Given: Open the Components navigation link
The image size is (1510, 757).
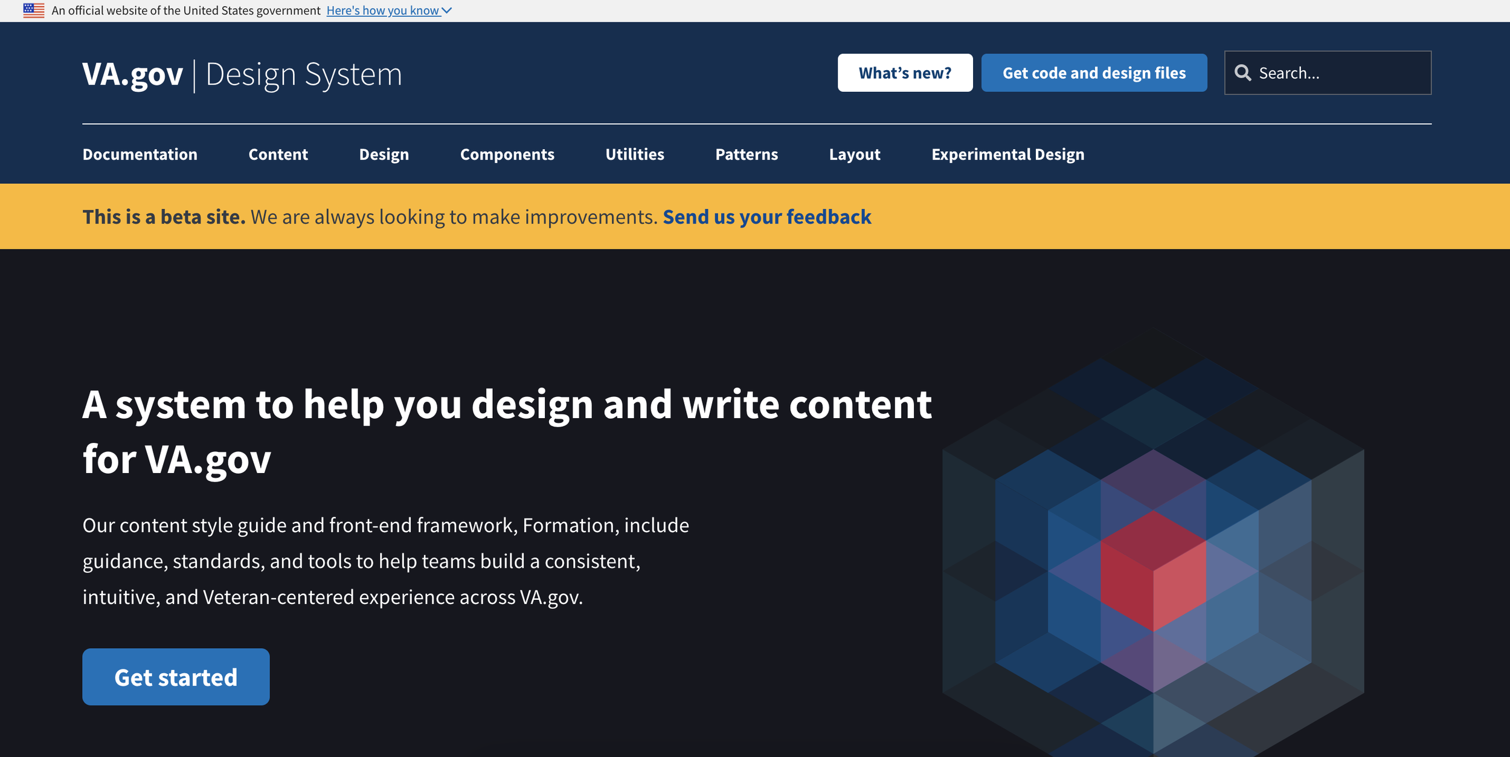Looking at the screenshot, I should (x=507, y=154).
